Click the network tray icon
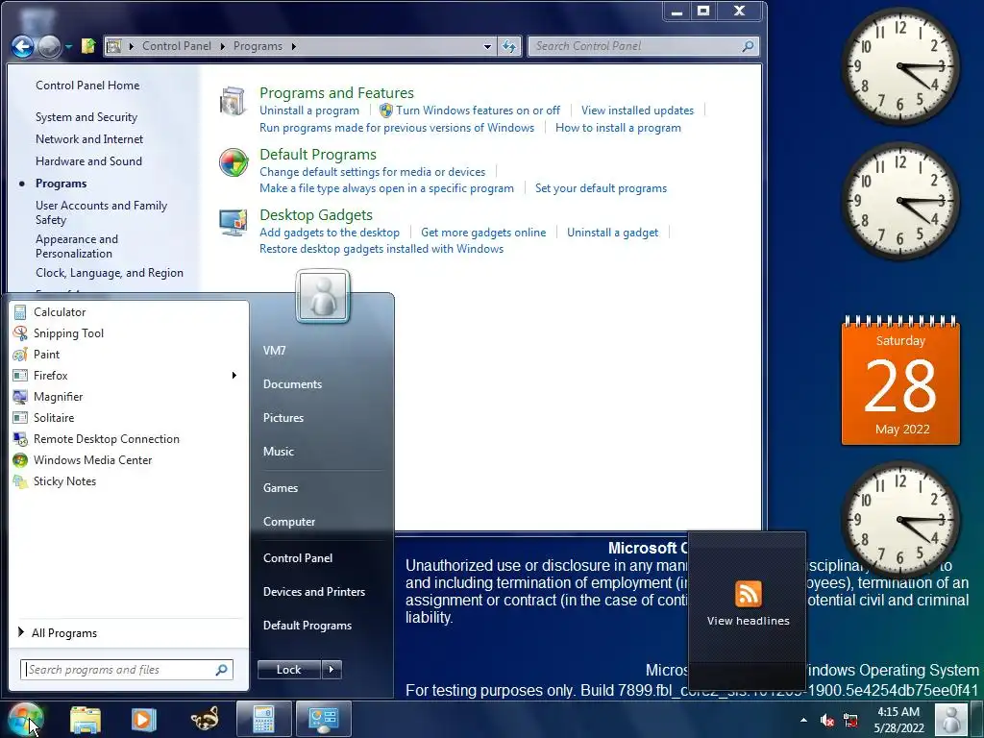This screenshot has width=984, height=738. pos(850,721)
